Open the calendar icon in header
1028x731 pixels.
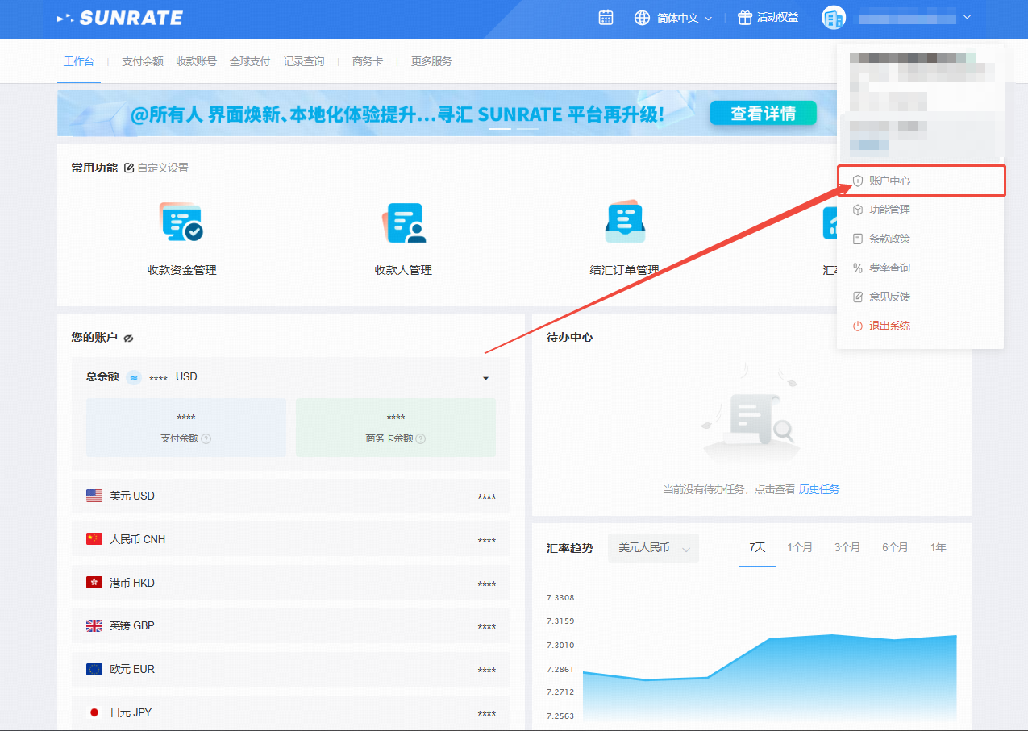point(606,17)
